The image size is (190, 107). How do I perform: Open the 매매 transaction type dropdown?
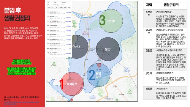pyautogui.click(x=50, y=5)
